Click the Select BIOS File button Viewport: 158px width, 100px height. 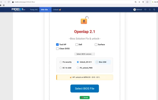pyautogui.click(x=85, y=89)
